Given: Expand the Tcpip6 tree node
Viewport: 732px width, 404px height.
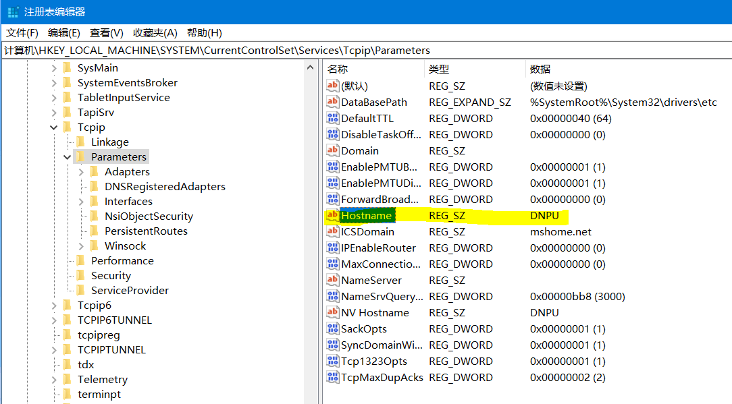Looking at the screenshot, I should (x=54, y=306).
